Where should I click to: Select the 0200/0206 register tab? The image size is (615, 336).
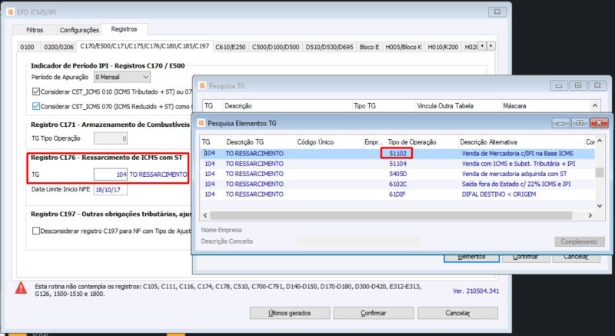(59, 47)
